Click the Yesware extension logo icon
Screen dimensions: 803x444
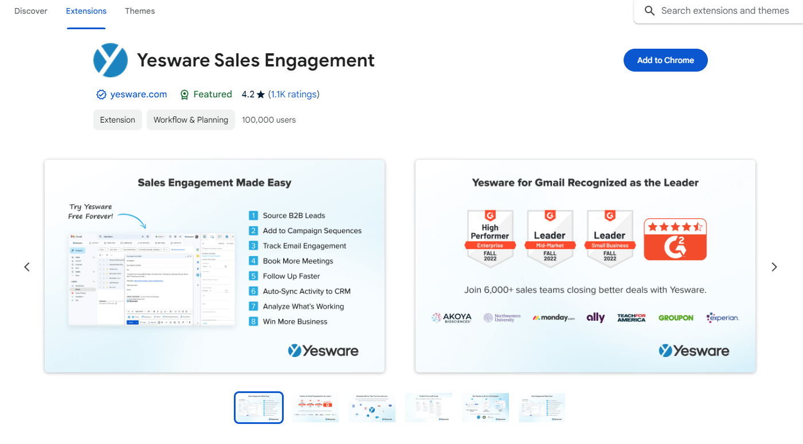click(x=111, y=60)
